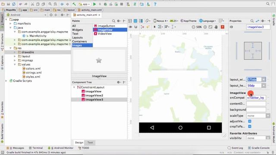Open the TODO tool window
This screenshot has height=155, width=276.
tap(84, 148)
